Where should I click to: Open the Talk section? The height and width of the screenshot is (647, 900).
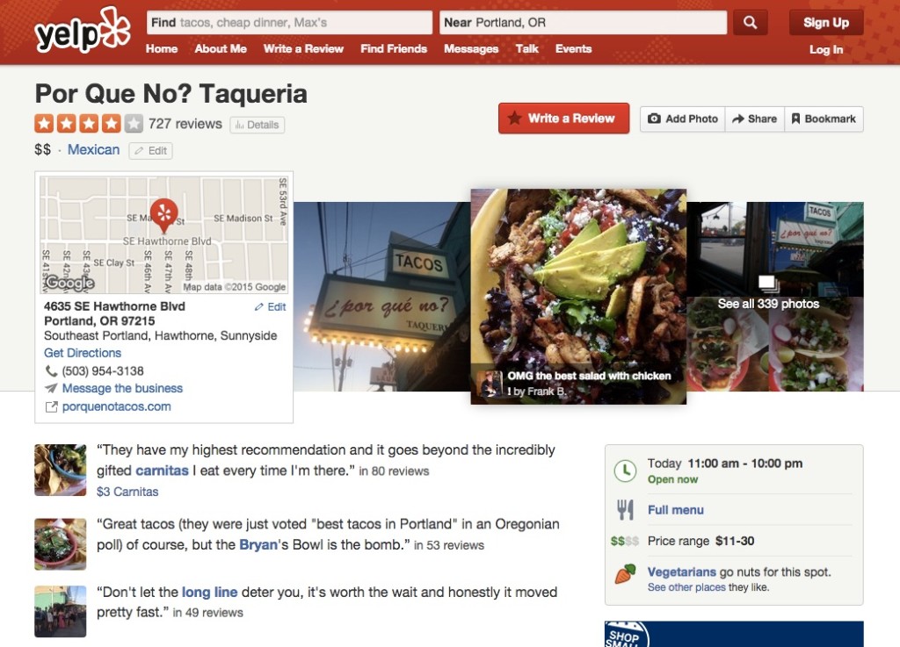(x=527, y=48)
